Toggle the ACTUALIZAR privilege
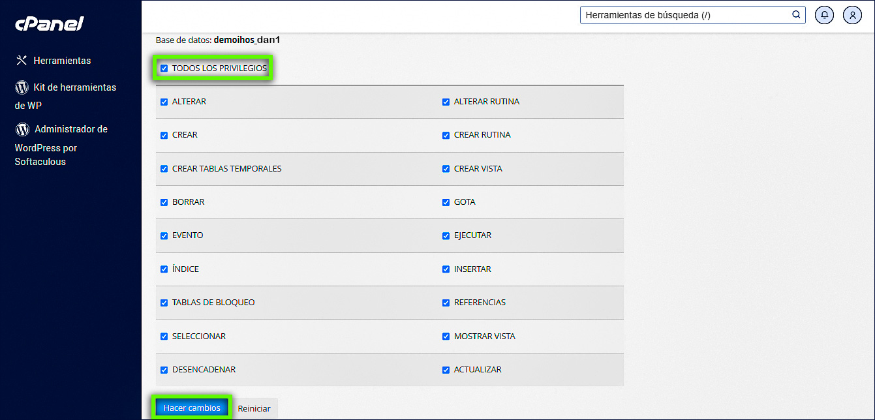Viewport: 875px width, 420px height. pyautogui.click(x=446, y=370)
